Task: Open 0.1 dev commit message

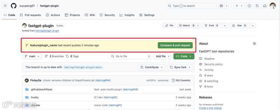Action: click(x=99, y=97)
